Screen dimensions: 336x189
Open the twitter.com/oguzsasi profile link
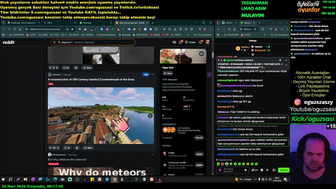[175, 84]
